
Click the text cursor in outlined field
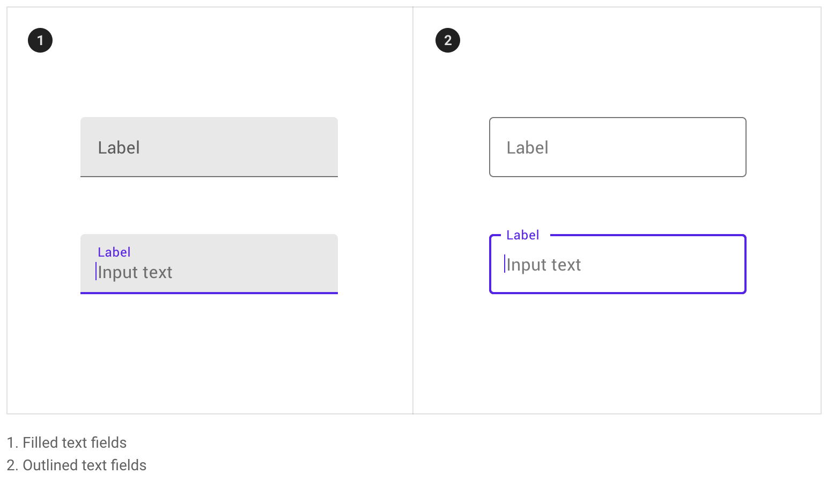(x=505, y=264)
